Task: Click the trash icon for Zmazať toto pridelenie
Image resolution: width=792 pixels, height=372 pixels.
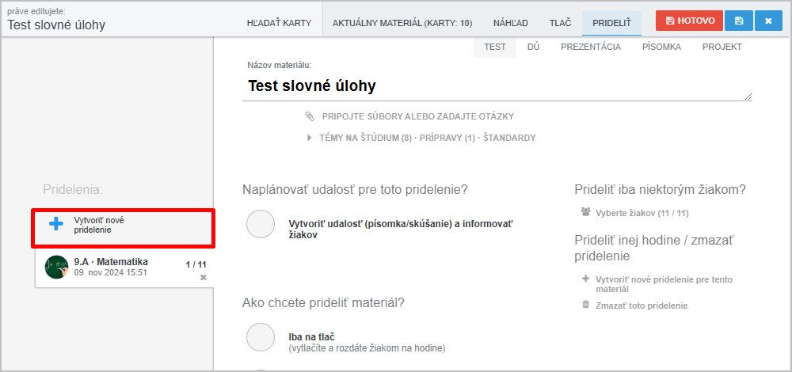Action: tap(585, 305)
